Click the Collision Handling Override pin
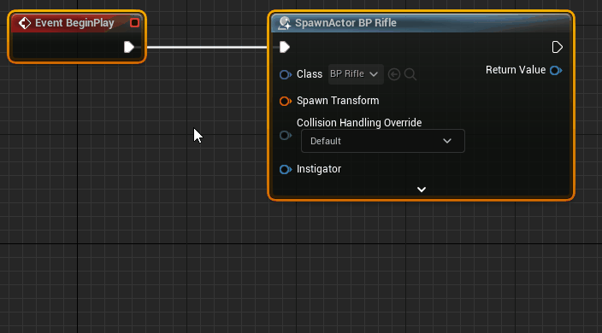The width and height of the screenshot is (602, 333). (286, 135)
